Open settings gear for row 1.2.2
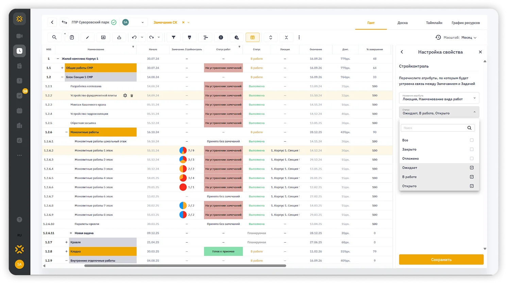 point(125,95)
